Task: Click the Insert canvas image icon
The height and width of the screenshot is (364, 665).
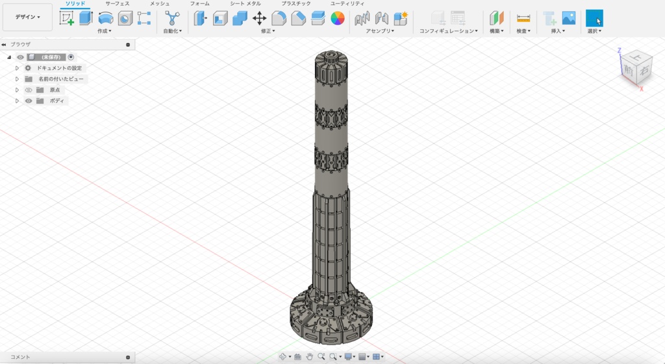Action: [x=569, y=18]
